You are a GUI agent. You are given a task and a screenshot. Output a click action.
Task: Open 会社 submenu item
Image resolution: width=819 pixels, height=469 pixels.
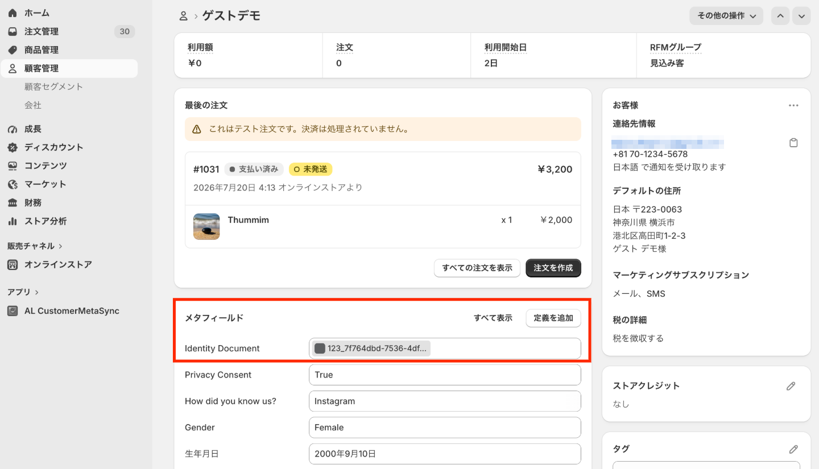click(32, 105)
